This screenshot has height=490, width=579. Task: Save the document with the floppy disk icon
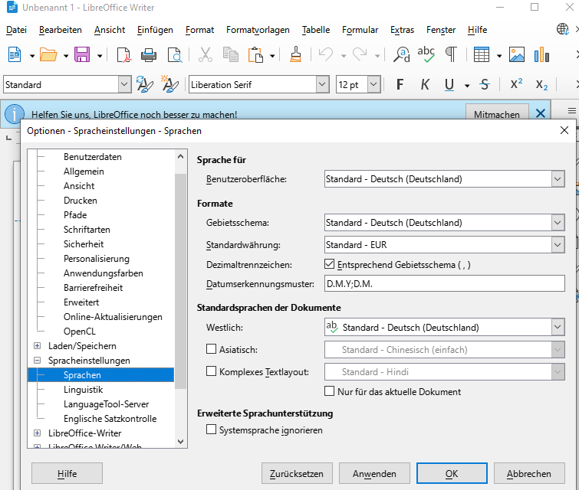tap(82, 55)
